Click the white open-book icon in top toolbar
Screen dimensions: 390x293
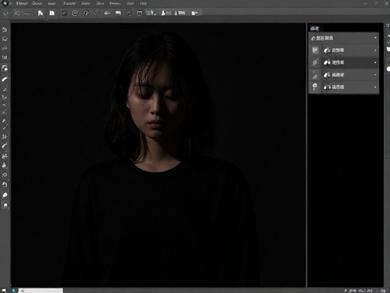click(x=52, y=13)
